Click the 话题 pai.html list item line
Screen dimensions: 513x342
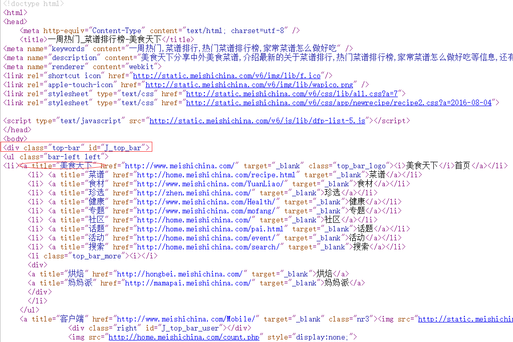(219, 229)
